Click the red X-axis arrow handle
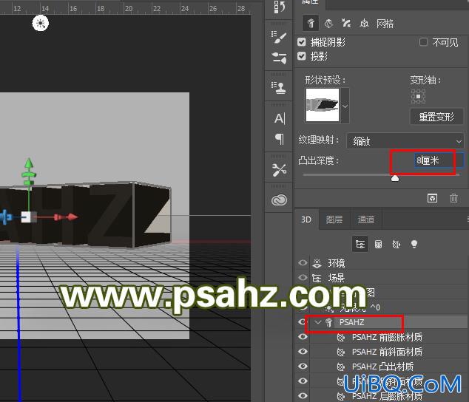Viewport: 469px width, 402px height. [72, 217]
